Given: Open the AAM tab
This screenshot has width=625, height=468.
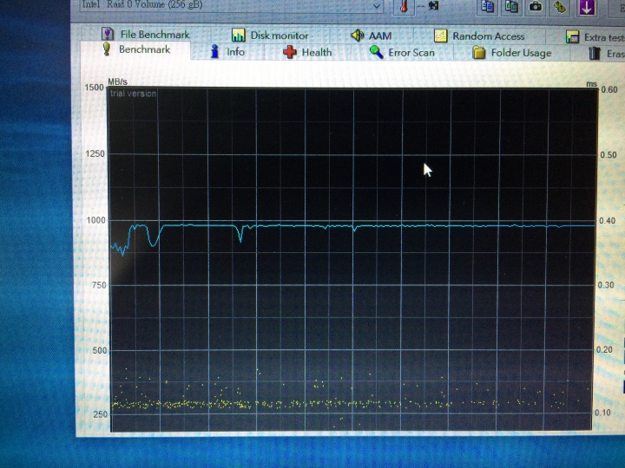Looking at the screenshot, I should [x=372, y=36].
